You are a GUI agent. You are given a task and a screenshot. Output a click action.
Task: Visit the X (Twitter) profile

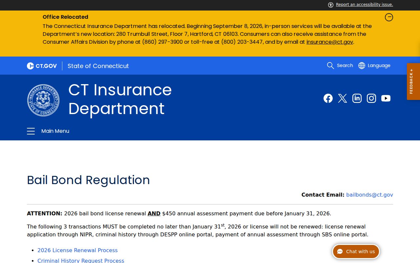pyautogui.click(x=343, y=98)
